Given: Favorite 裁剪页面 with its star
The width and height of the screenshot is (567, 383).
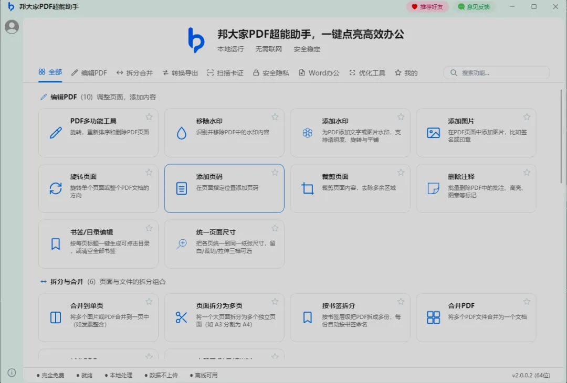Looking at the screenshot, I should (x=401, y=172).
